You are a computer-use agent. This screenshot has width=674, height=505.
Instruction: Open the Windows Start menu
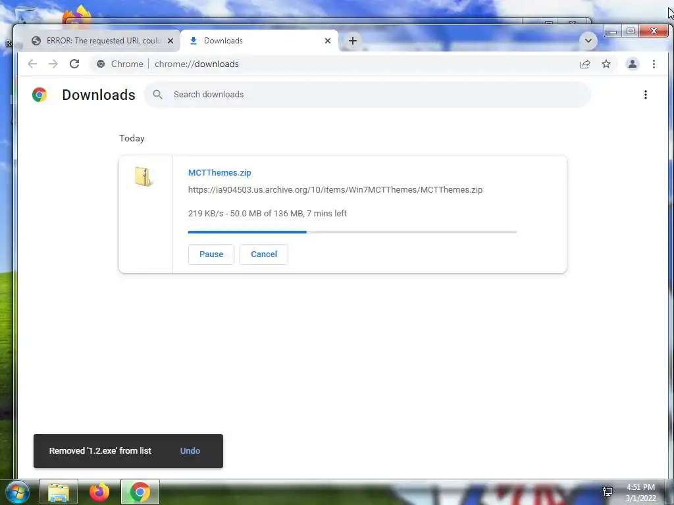17,492
